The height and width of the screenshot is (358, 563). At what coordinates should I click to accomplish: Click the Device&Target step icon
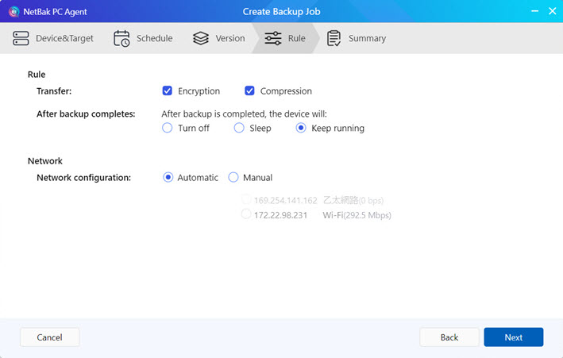click(21, 38)
